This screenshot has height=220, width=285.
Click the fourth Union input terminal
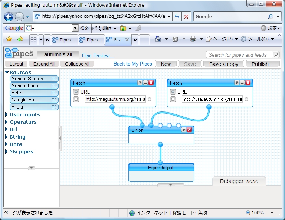click(169, 125)
